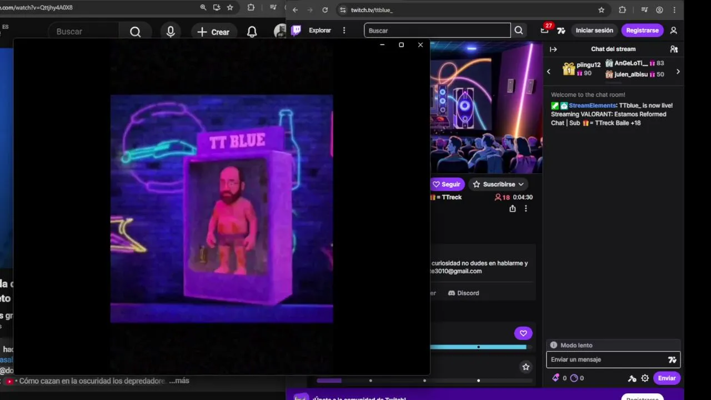Focus the Twitch Buscar search field

437,31
